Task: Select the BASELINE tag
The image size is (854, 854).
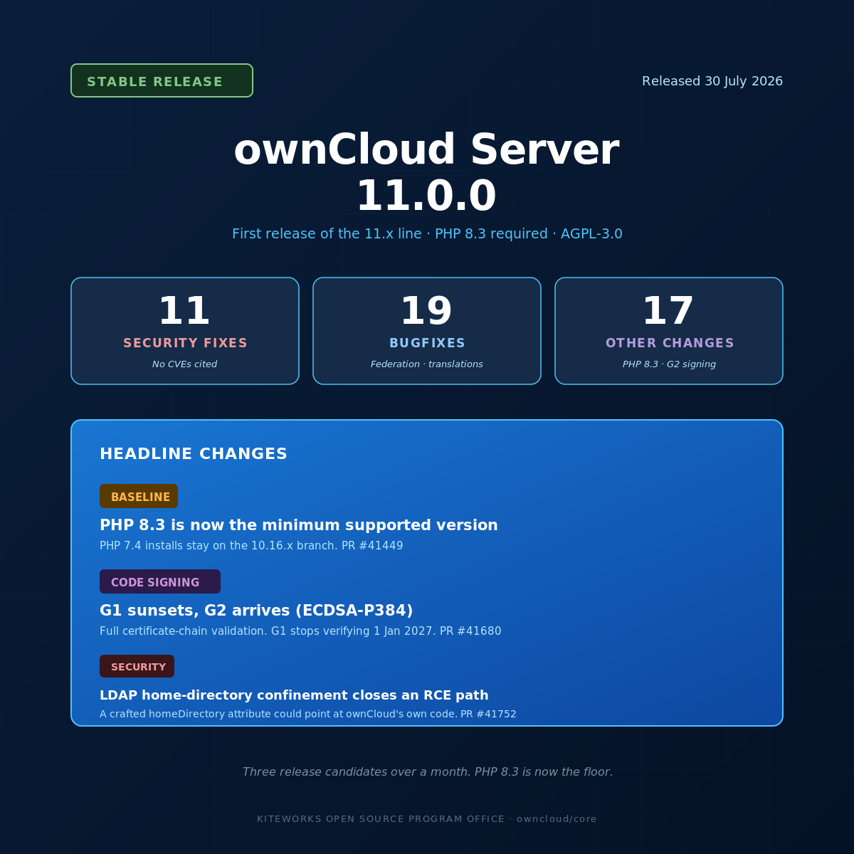Action: point(139,496)
